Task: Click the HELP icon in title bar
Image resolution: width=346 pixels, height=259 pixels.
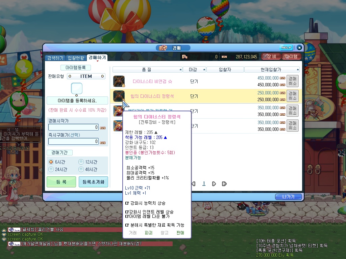Action: (x=286, y=48)
